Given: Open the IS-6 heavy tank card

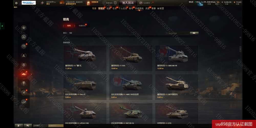Looking at the screenshot, I should pyautogui.click(x=131, y=58).
